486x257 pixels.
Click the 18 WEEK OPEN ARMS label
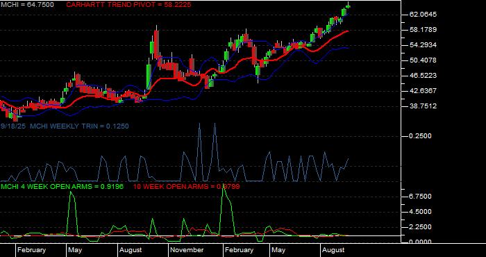[x=186, y=187]
